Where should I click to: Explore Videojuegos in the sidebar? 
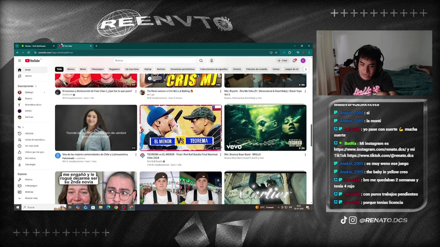pos(31,186)
